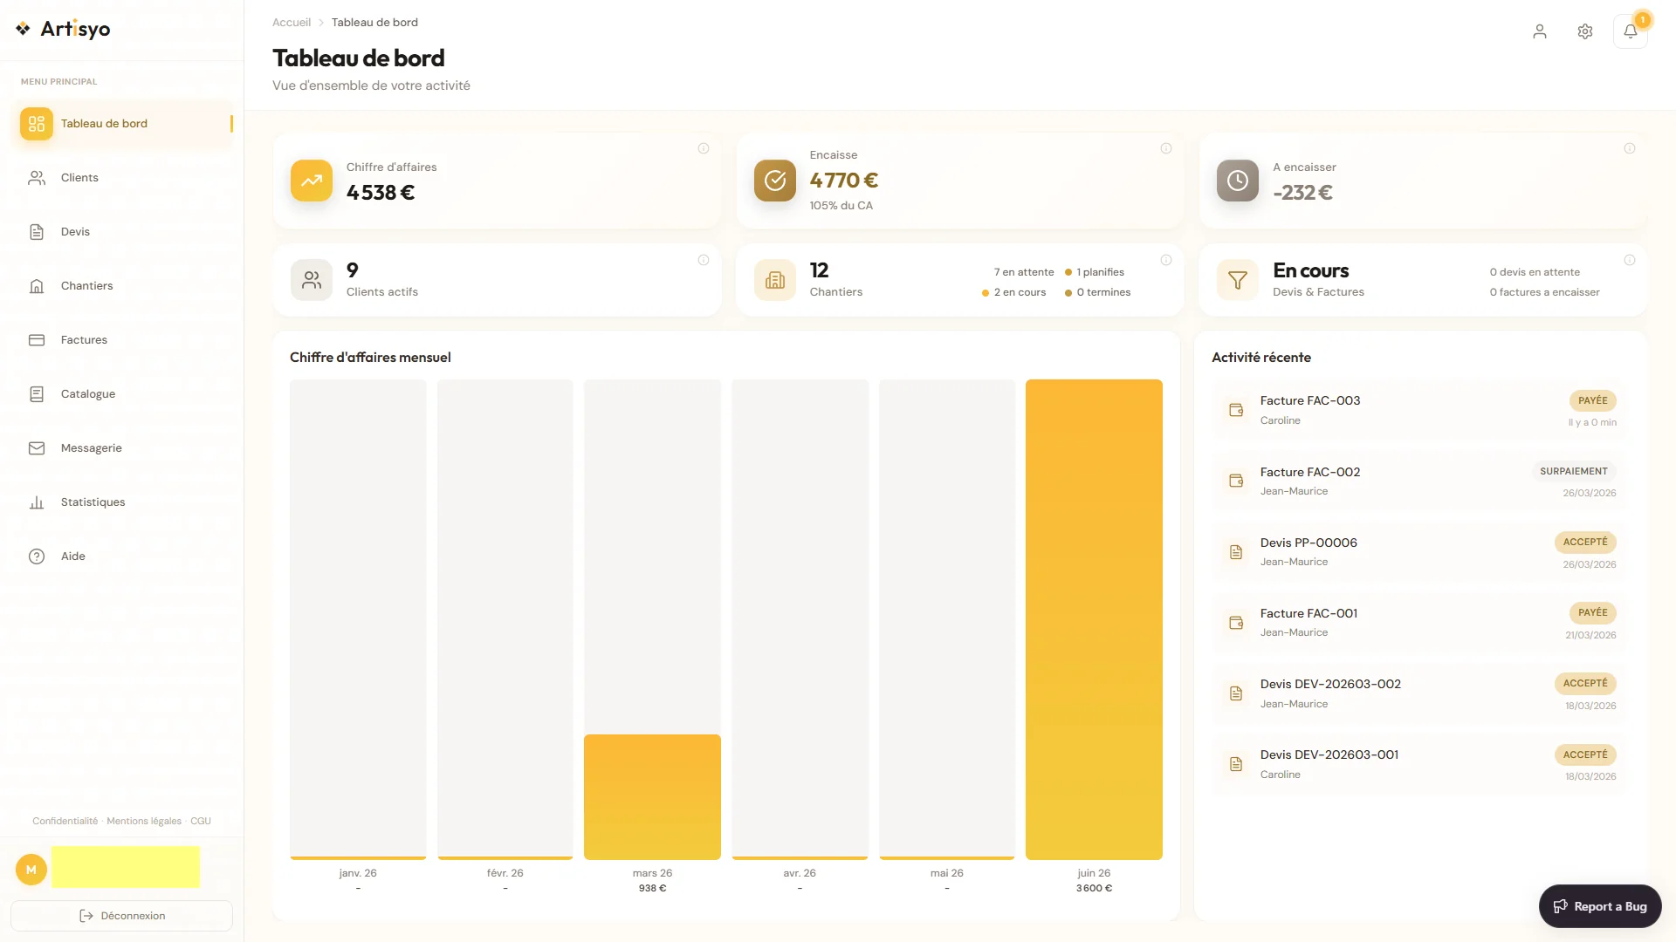This screenshot has width=1676, height=942.
Task: Show info for Chantiers card
Action: pos(1166,260)
